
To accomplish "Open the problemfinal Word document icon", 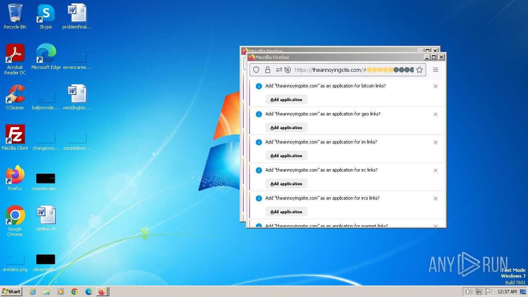I will (x=77, y=16).
